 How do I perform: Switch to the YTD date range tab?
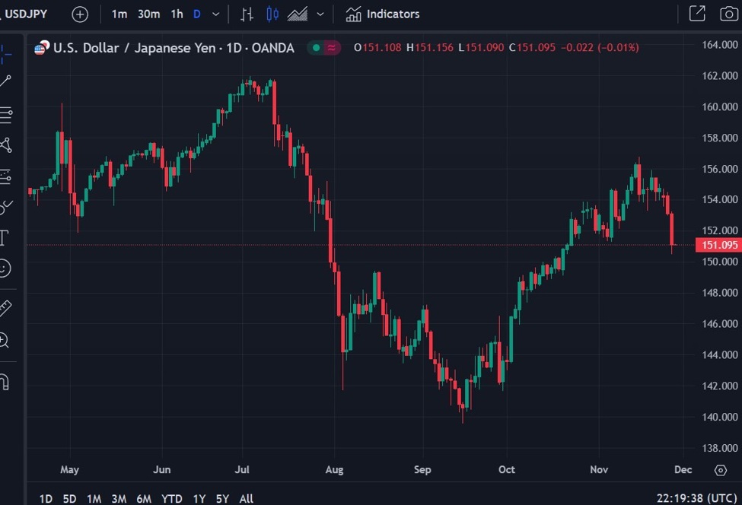tap(171, 498)
